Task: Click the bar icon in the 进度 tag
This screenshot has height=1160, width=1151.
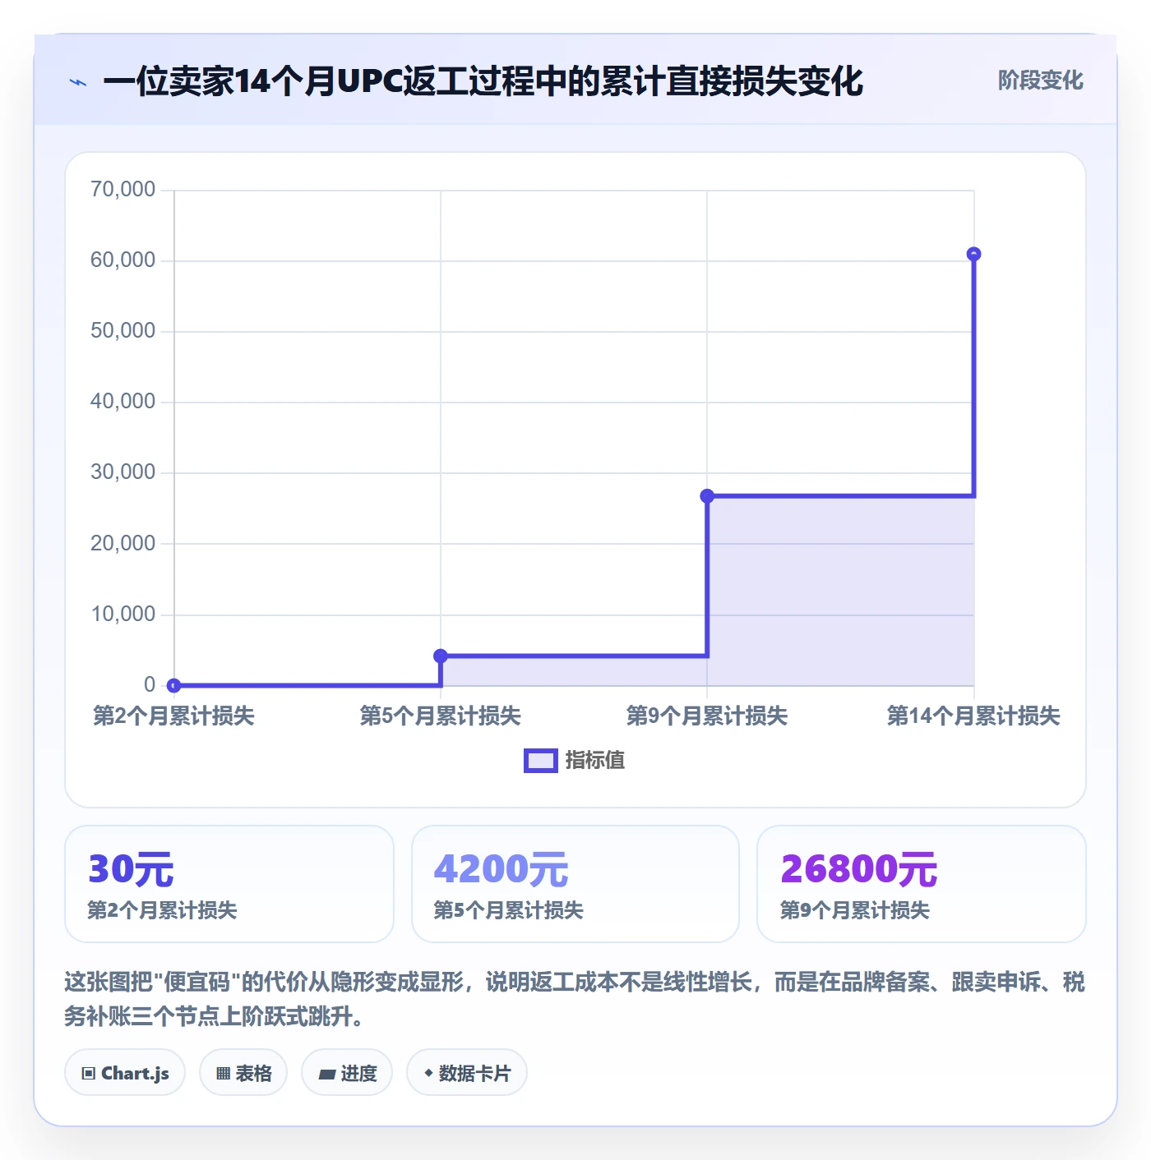Action: pyautogui.click(x=327, y=1075)
